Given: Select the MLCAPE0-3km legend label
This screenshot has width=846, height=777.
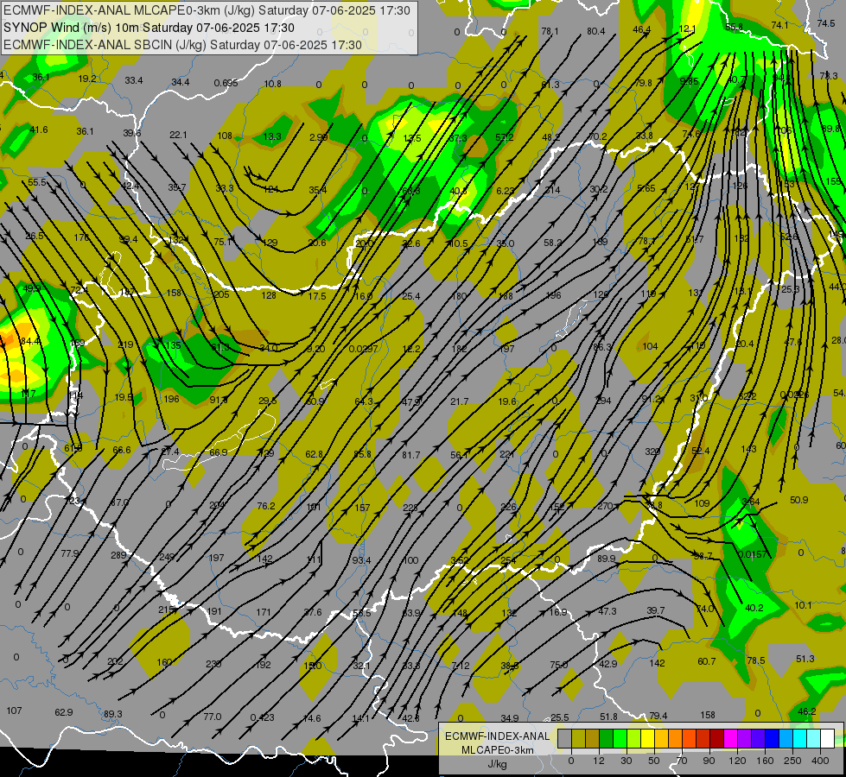Looking at the screenshot, I should pyautogui.click(x=497, y=750).
